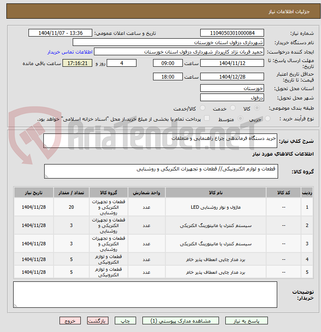Click the delivery province field خوزستان
The image size is (321, 332).
(232, 88)
